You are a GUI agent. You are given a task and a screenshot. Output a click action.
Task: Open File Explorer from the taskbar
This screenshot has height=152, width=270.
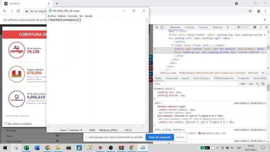[x=58, y=148]
